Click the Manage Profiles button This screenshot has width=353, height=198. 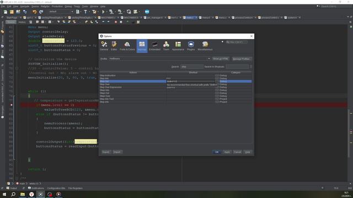(x=241, y=59)
